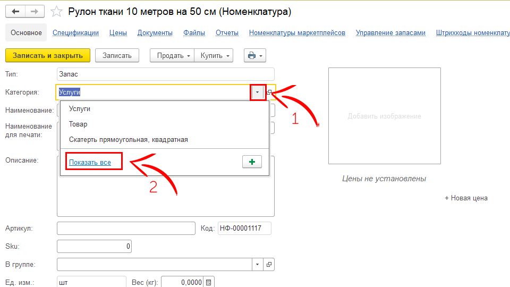
Task: Open the printer icon menu
Action: (x=254, y=55)
